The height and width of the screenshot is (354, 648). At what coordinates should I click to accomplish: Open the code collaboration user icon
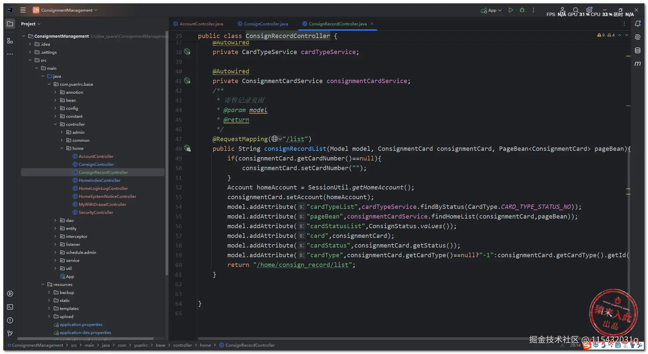(x=563, y=10)
